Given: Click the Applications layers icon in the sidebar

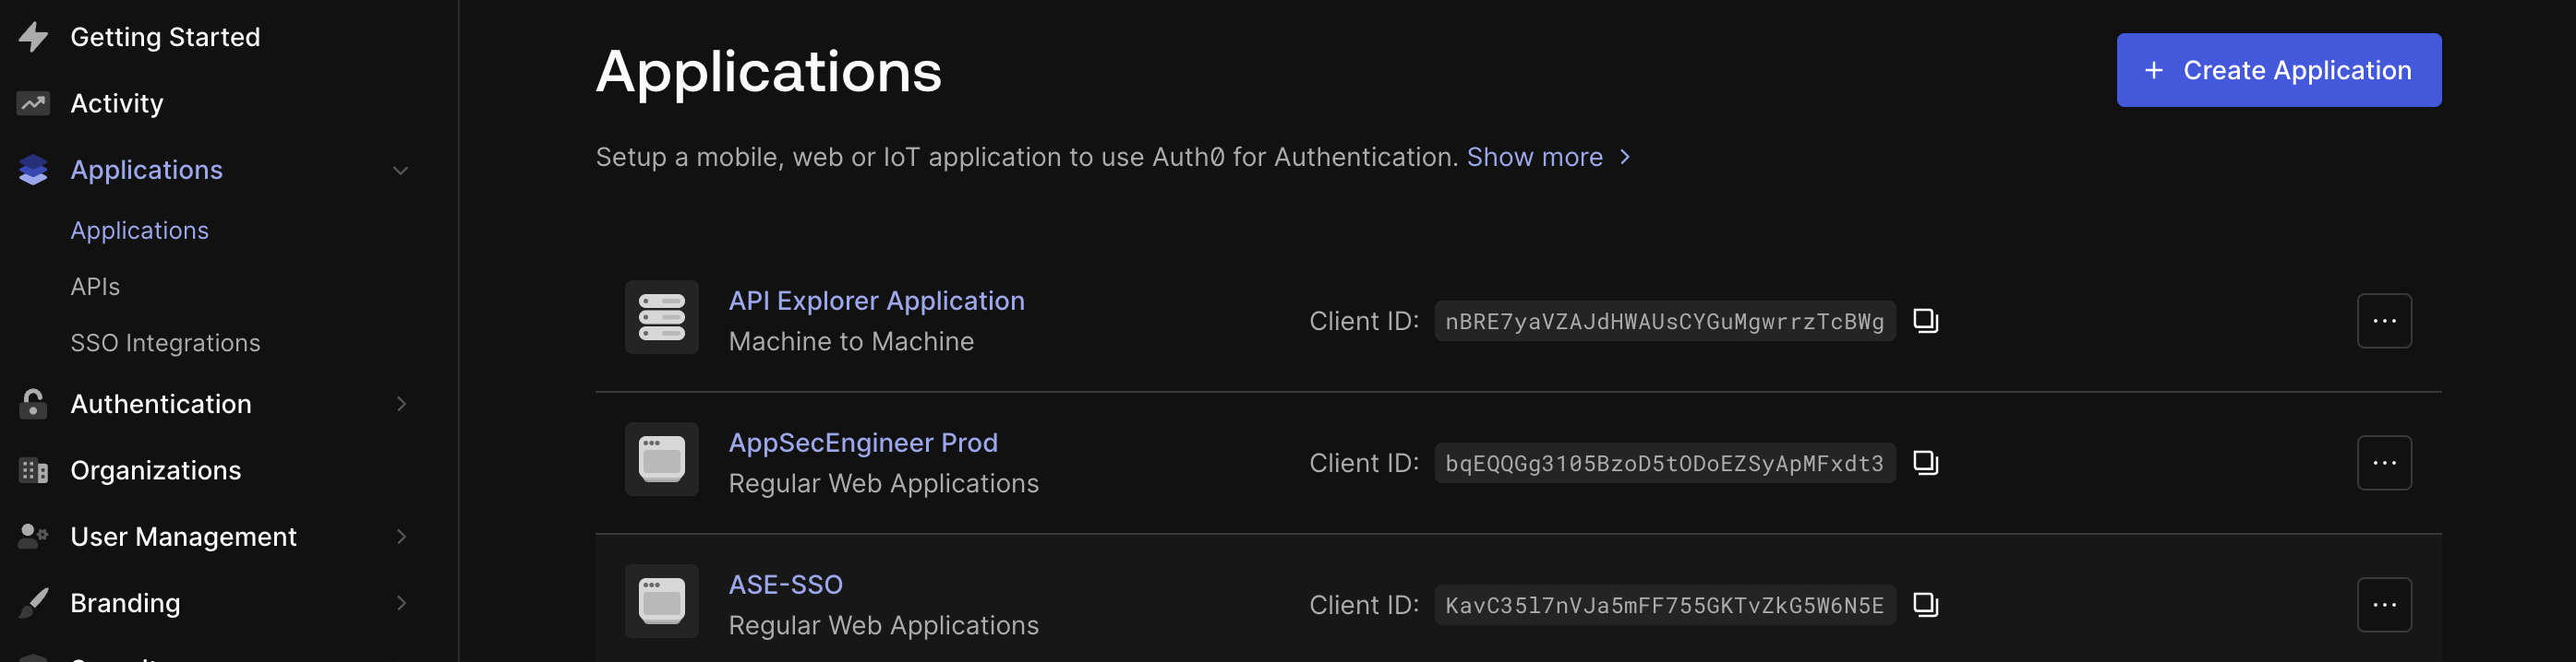Looking at the screenshot, I should tap(33, 170).
